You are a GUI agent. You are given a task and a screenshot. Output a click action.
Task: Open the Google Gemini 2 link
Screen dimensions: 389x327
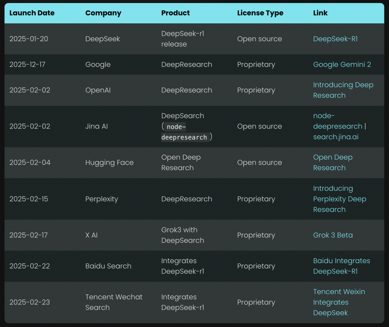pos(342,64)
